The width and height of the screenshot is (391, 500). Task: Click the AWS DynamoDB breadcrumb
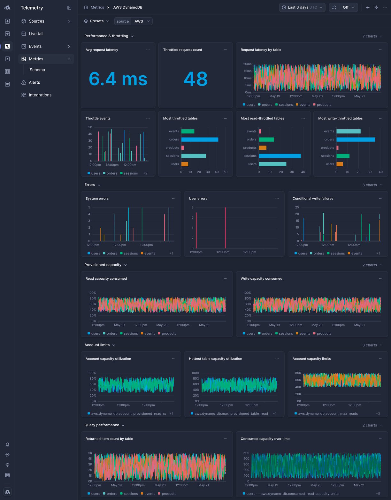[128, 7]
